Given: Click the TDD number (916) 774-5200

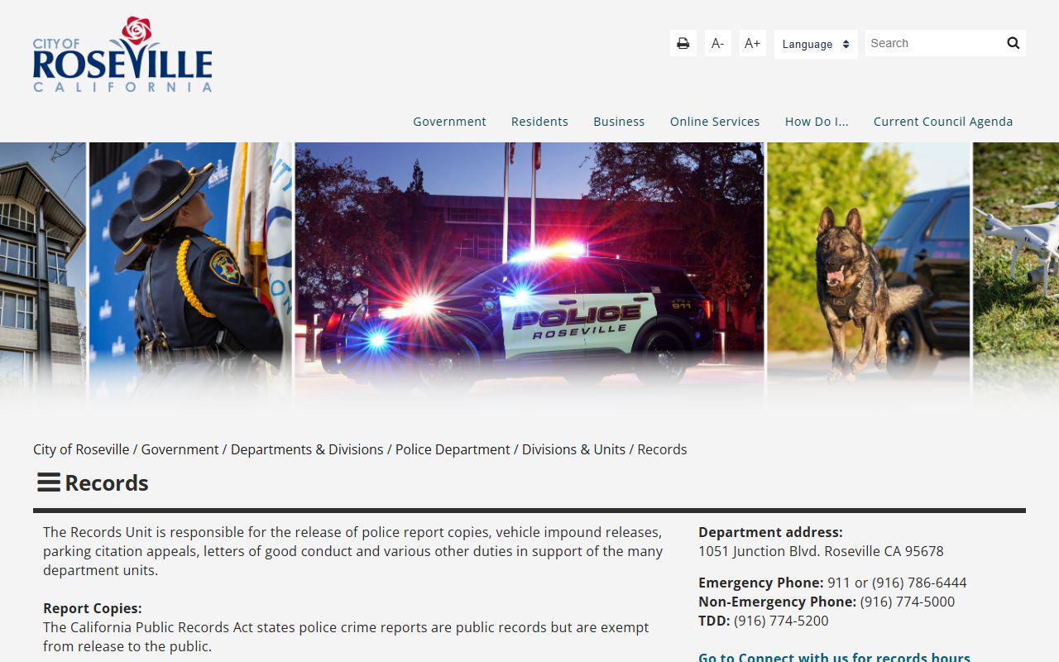Looking at the screenshot, I should pos(781,621).
